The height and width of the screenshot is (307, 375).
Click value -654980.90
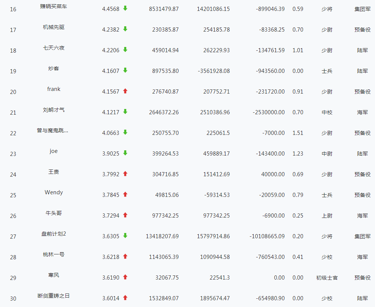pyautogui.click(x=270, y=298)
